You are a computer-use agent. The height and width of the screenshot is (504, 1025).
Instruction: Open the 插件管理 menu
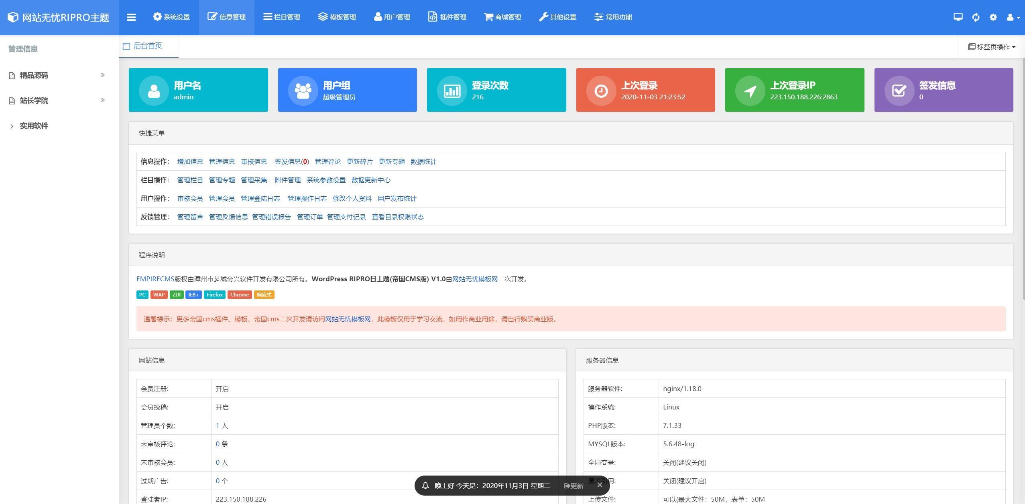coord(447,17)
